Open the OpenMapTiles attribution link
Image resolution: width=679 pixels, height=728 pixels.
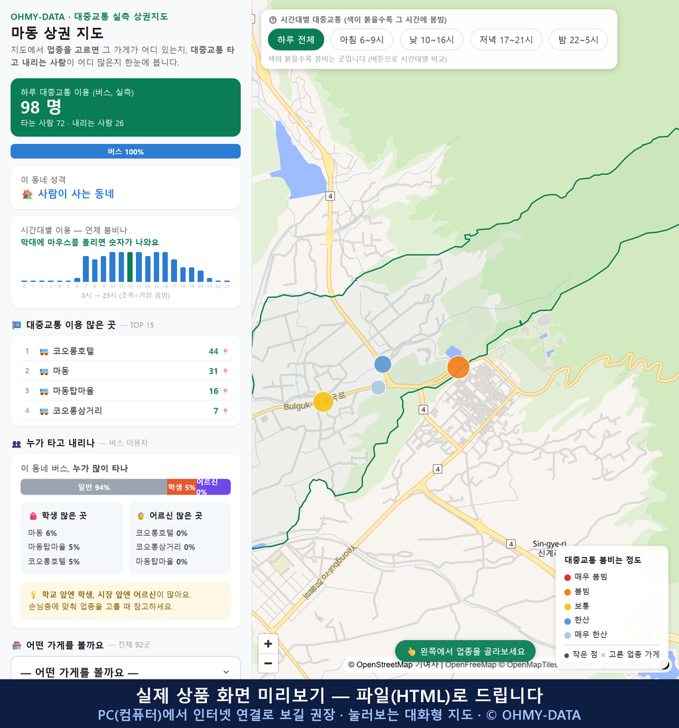tap(528, 665)
